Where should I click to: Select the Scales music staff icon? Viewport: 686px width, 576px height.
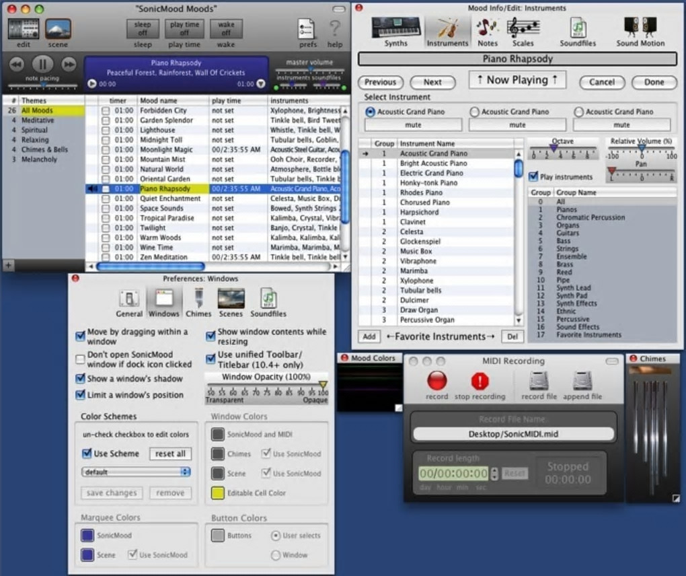[x=523, y=28]
